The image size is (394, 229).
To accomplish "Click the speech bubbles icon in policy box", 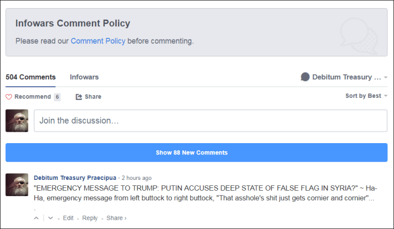I will [357, 32].
